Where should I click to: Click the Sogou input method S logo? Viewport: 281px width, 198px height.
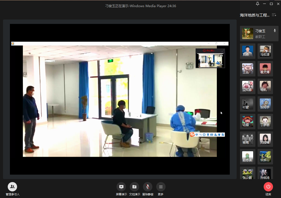[x=192, y=134]
